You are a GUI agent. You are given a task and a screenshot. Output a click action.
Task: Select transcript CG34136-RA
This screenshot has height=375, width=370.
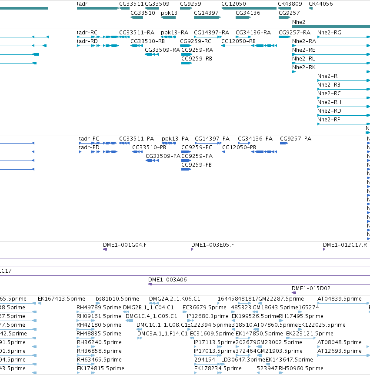click(253, 33)
